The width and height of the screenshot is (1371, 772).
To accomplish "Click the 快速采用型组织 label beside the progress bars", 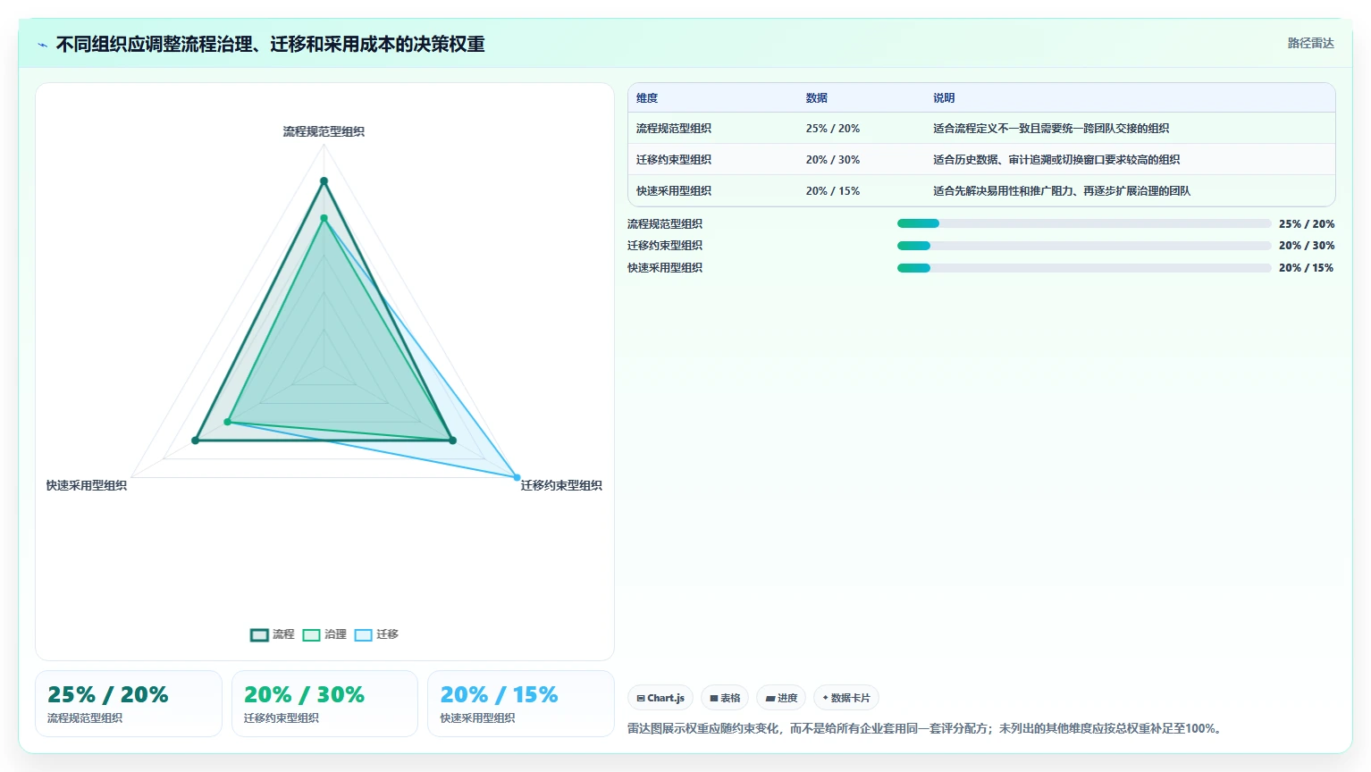I will [x=665, y=268].
